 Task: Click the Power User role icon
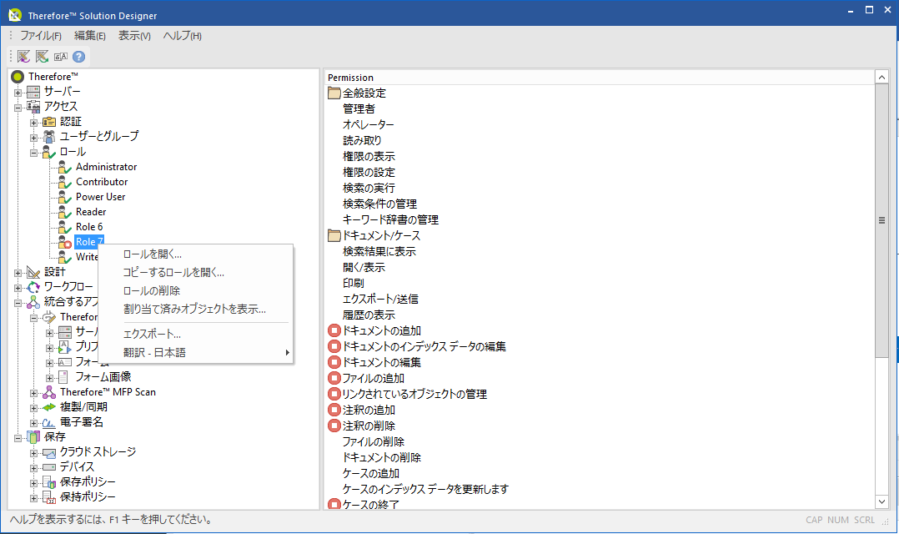[x=65, y=197]
